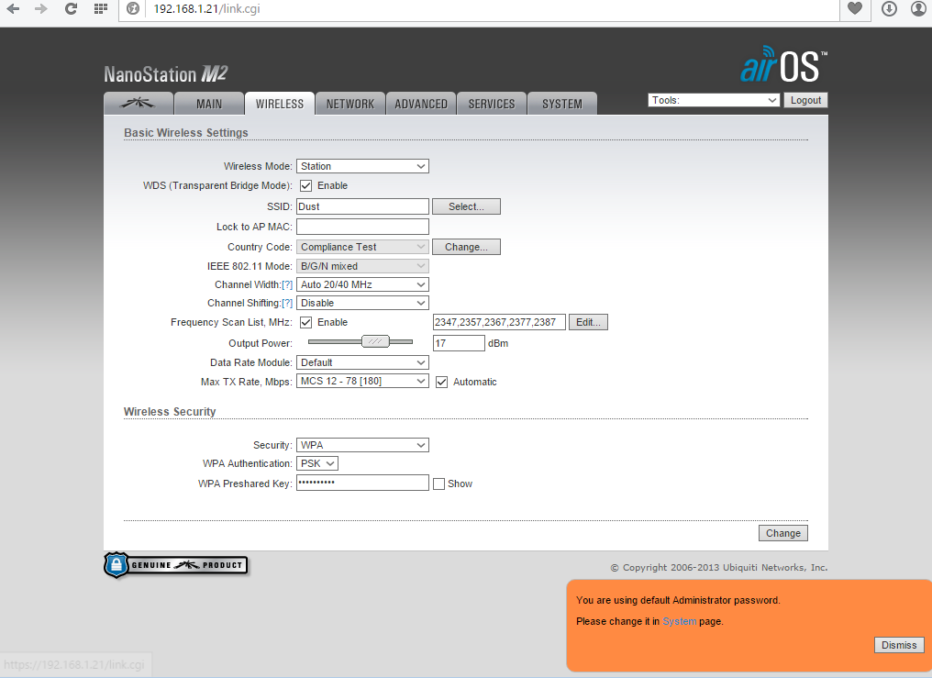The height and width of the screenshot is (678, 932).
Task: Toggle the Show key checkbox
Action: pos(439,484)
